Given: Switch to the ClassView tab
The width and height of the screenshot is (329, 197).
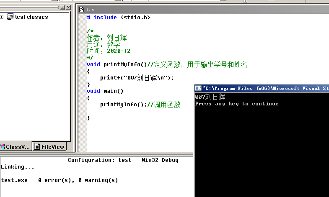Looking at the screenshot, I should 16,147.
